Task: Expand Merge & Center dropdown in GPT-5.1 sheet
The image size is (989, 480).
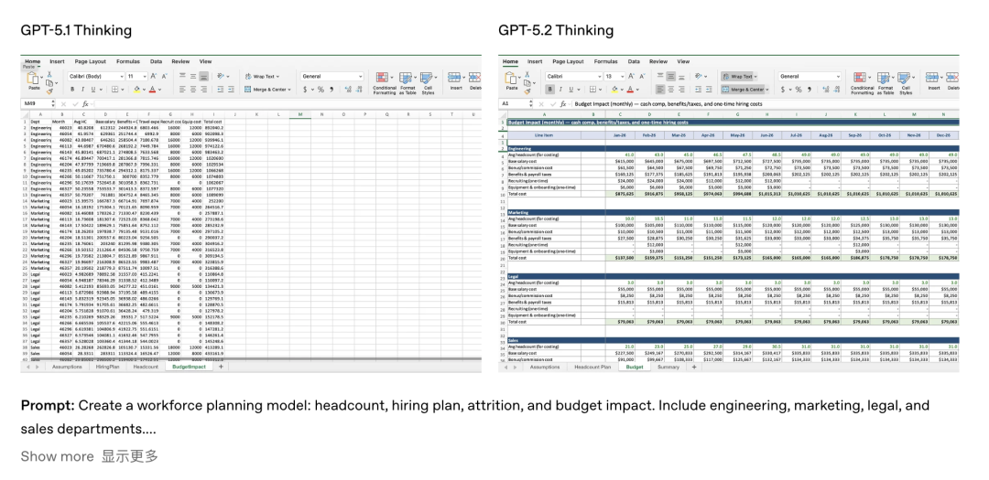Action: 291,90
